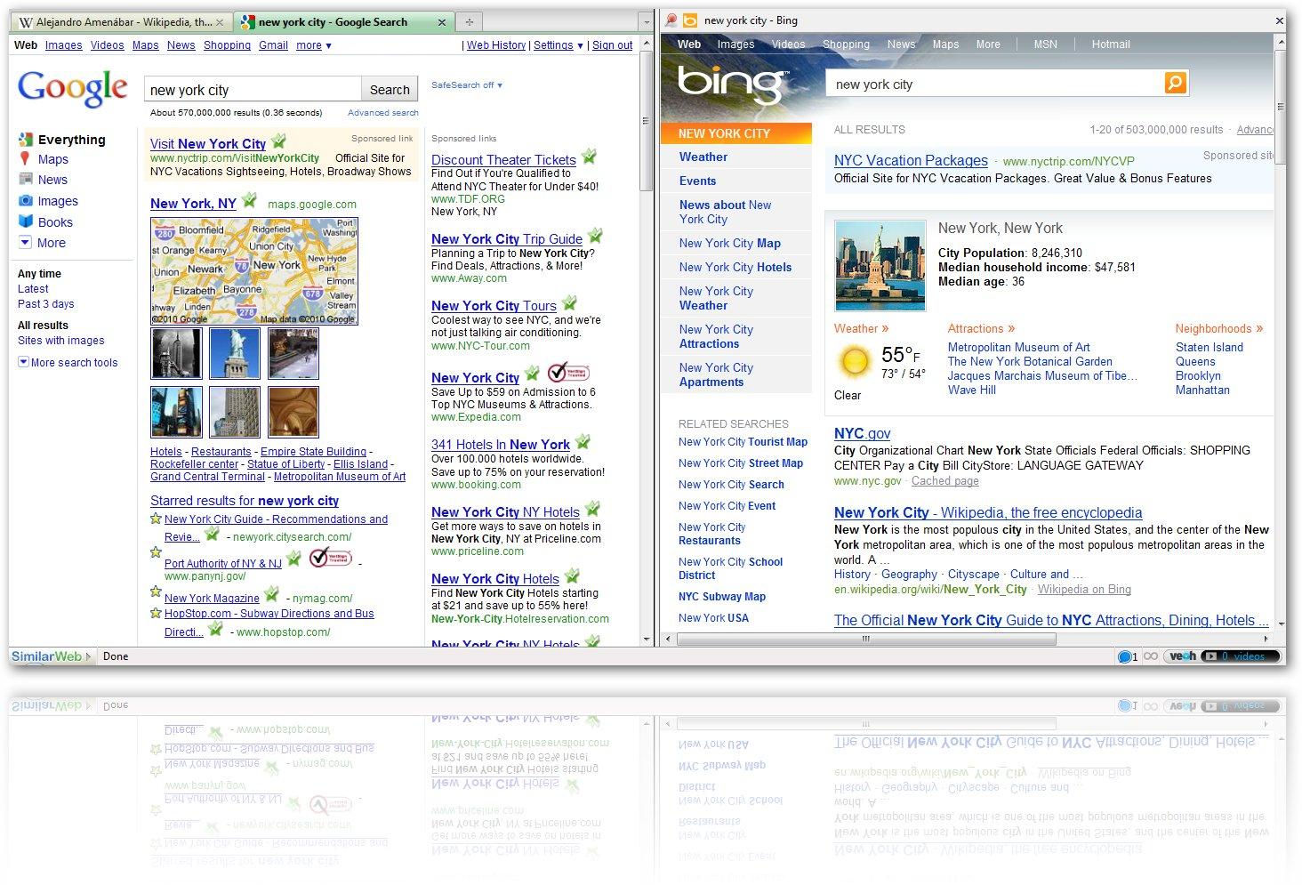1302x885 pixels.
Task: Click the Google logo
Action: (x=73, y=88)
